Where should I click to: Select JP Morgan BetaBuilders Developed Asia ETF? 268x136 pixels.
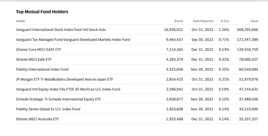coord(64,79)
